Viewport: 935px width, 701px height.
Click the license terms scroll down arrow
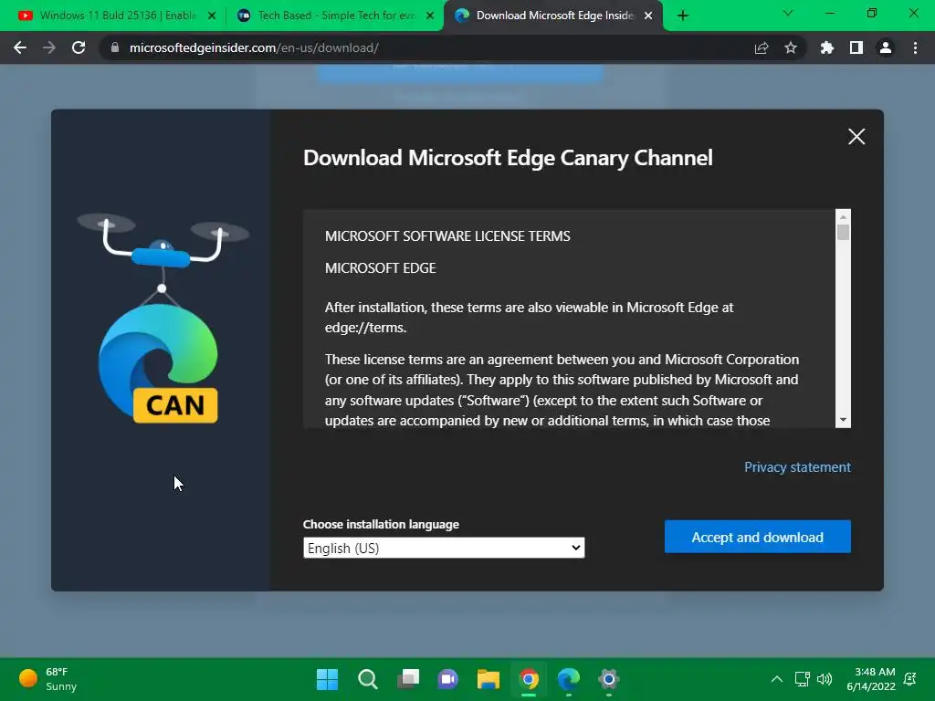pyautogui.click(x=843, y=420)
